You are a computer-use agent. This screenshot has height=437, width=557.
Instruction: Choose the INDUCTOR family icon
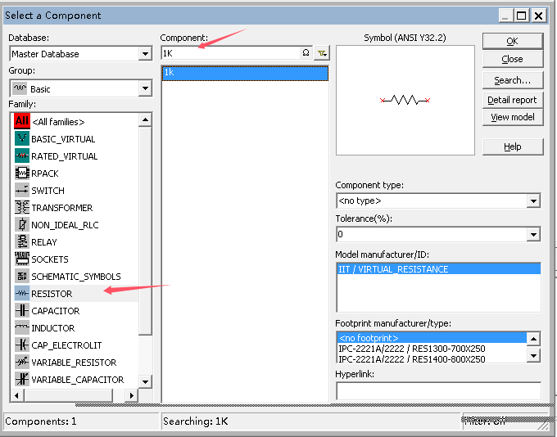click(22, 328)
